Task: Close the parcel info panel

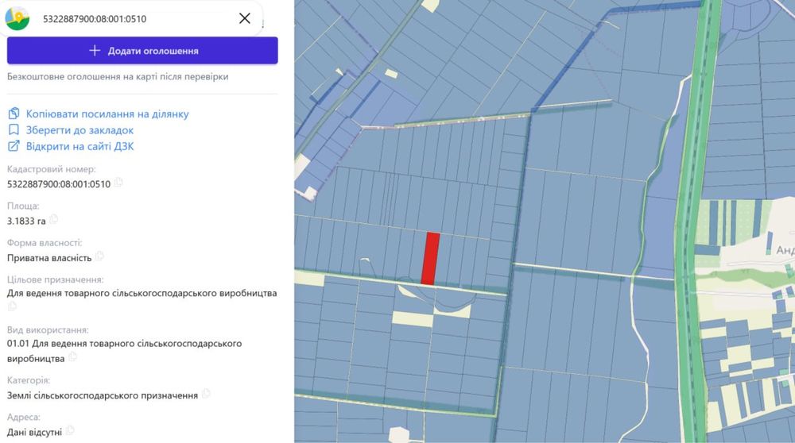Action: (x=244, y=19)
